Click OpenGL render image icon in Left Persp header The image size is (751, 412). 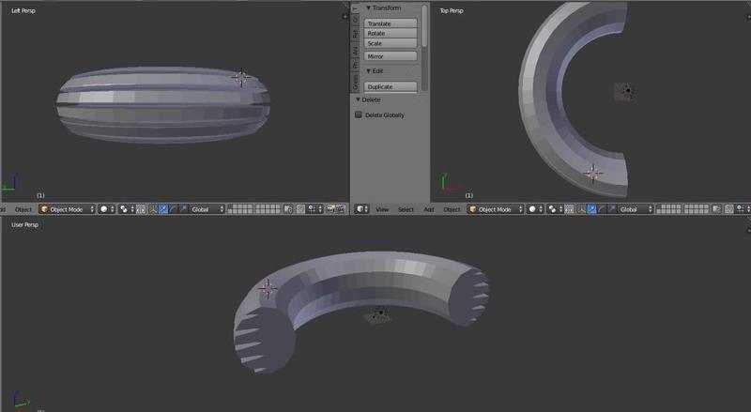[x=330, y=209]
